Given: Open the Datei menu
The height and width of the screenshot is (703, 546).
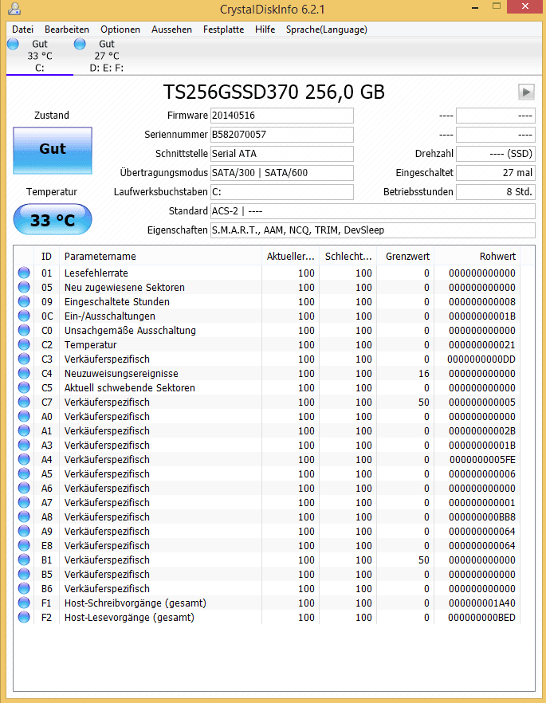Looking at the screenshot, I should tap(22, 29).
